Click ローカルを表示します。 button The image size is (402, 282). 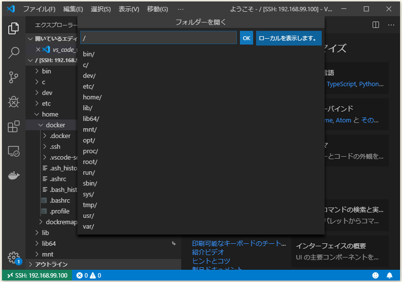pos(288,37)
